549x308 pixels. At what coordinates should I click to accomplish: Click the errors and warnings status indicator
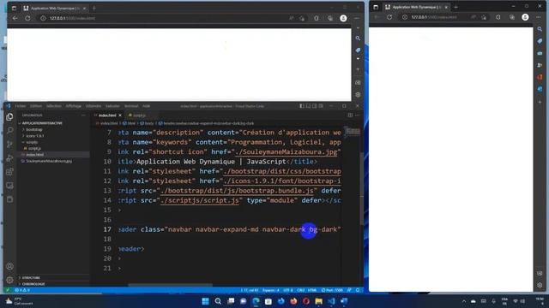(x=22, y=290)
